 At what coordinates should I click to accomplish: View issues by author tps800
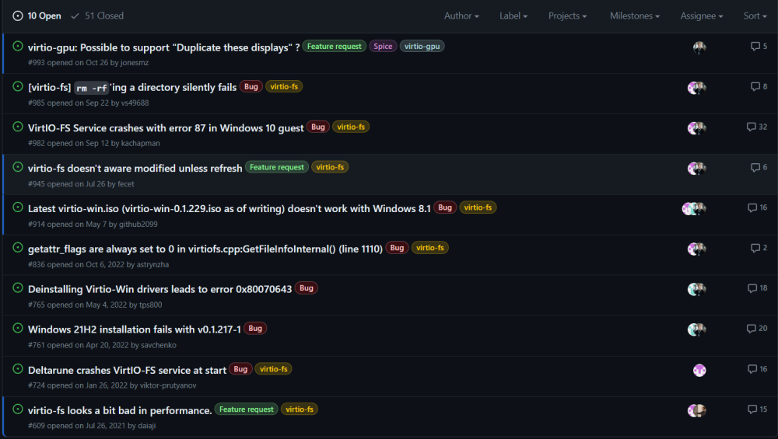[151, 305]
